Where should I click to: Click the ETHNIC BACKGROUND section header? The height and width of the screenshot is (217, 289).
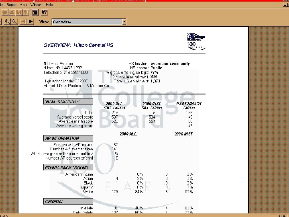(x=68, y=168)
